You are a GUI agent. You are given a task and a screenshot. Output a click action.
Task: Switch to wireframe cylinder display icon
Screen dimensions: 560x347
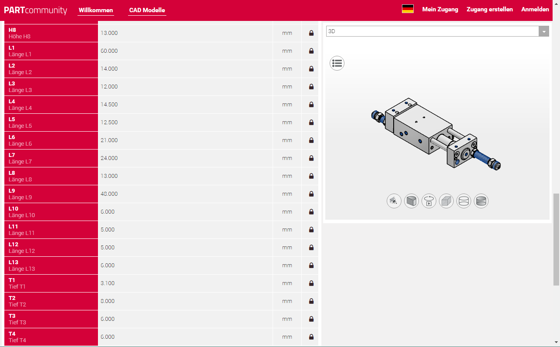(x=464, y=201)
